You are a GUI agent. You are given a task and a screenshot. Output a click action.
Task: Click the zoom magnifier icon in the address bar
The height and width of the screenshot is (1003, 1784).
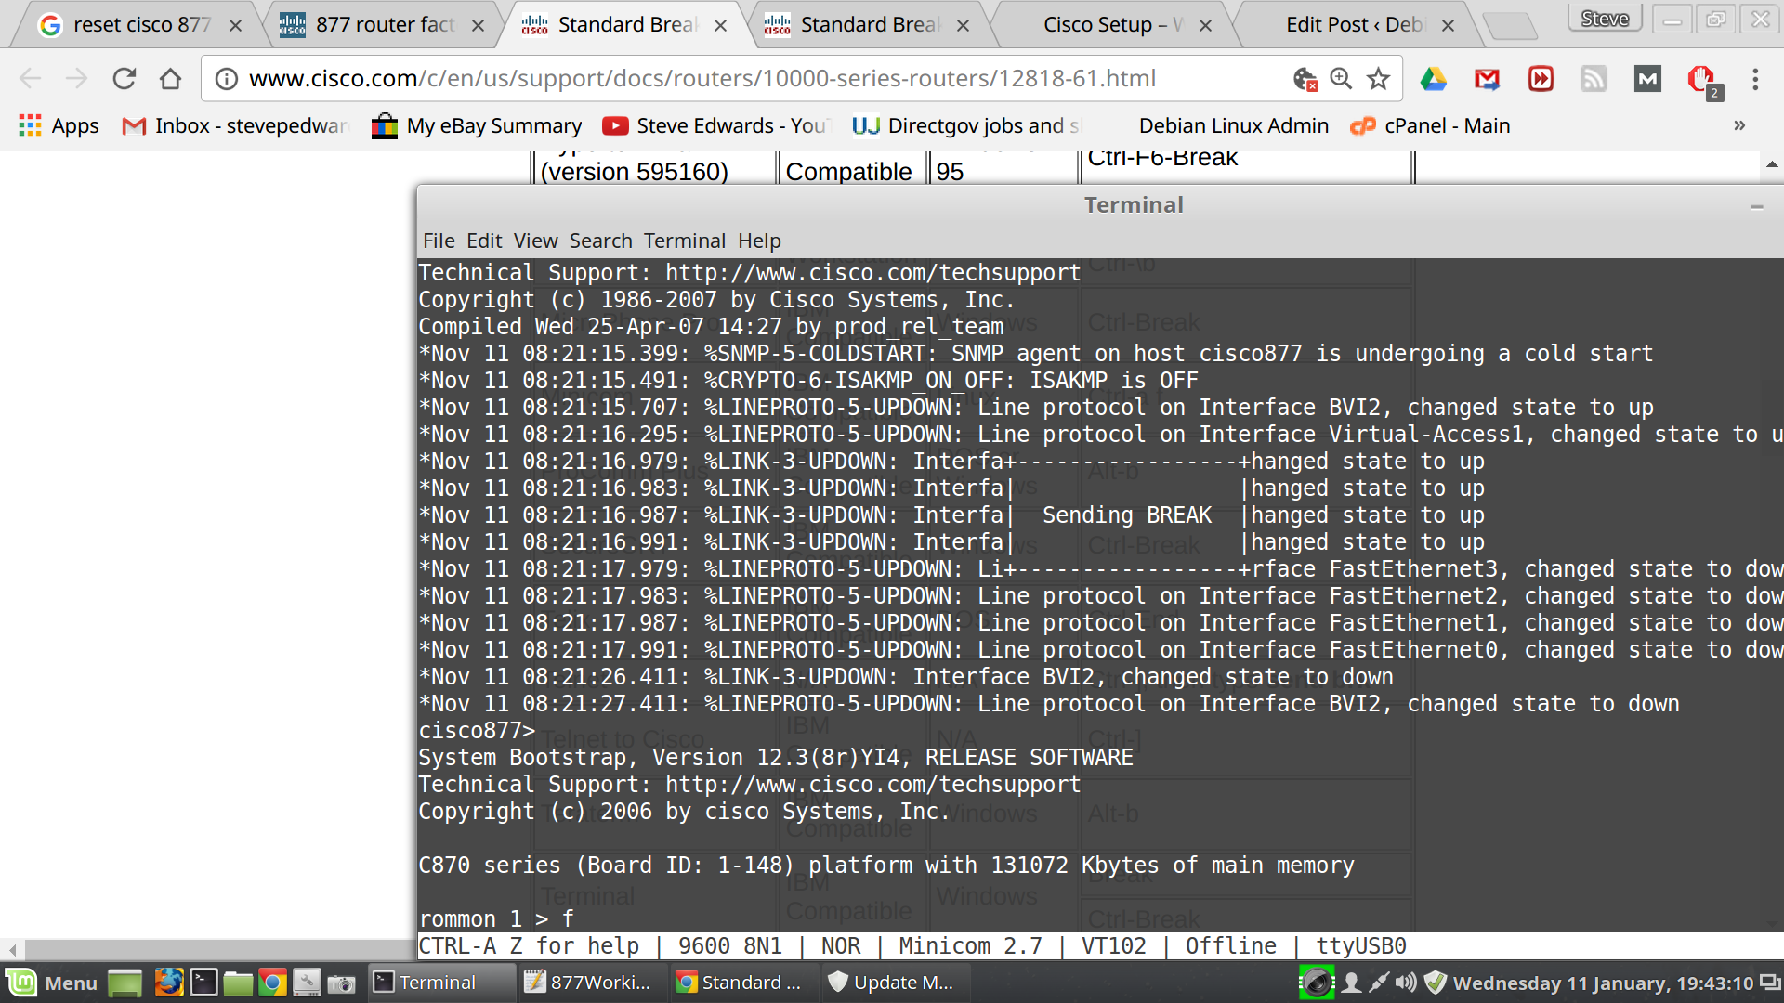1341,79
